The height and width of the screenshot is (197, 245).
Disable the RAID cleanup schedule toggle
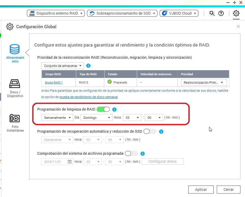pyautogui.click(x=103, y=109)
